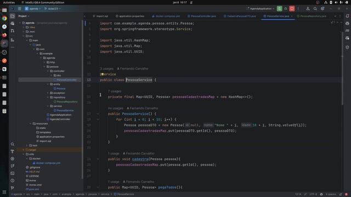This screenshot has width=351, height=197.
Task: Open the agenda project dropdown
Action: [x=33, y=9]
